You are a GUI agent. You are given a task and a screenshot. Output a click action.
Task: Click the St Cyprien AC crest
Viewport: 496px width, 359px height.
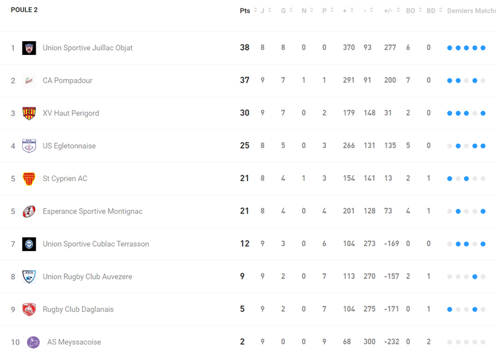pos(29,179)
